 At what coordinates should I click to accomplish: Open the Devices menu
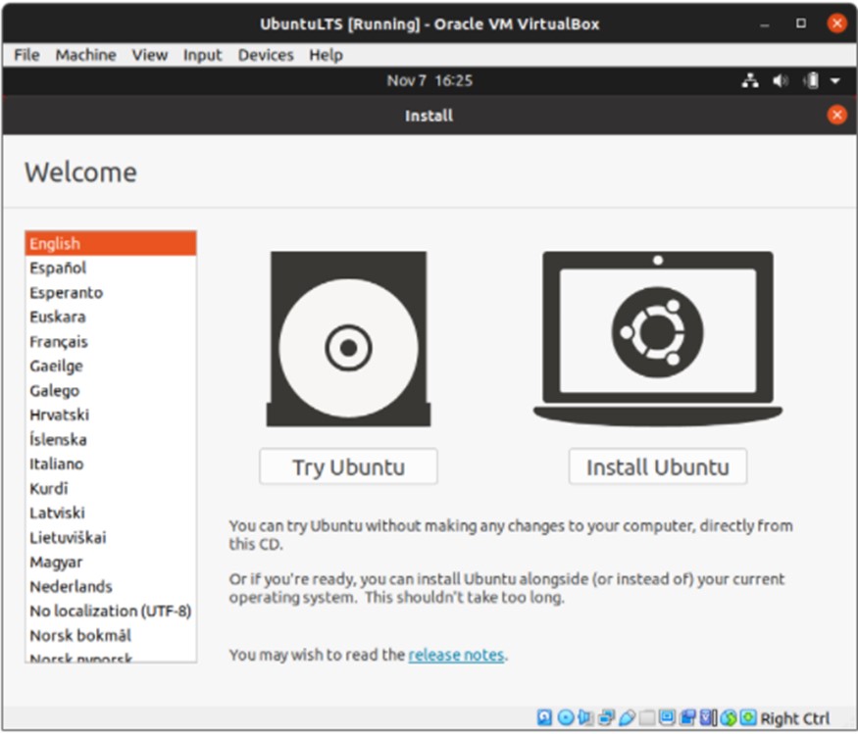[266, 55]
